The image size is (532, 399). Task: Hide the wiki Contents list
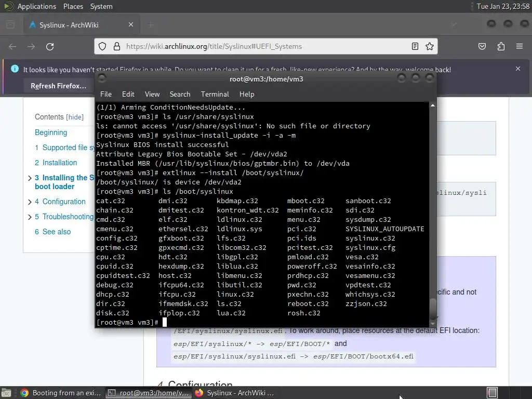pos(75,117)
